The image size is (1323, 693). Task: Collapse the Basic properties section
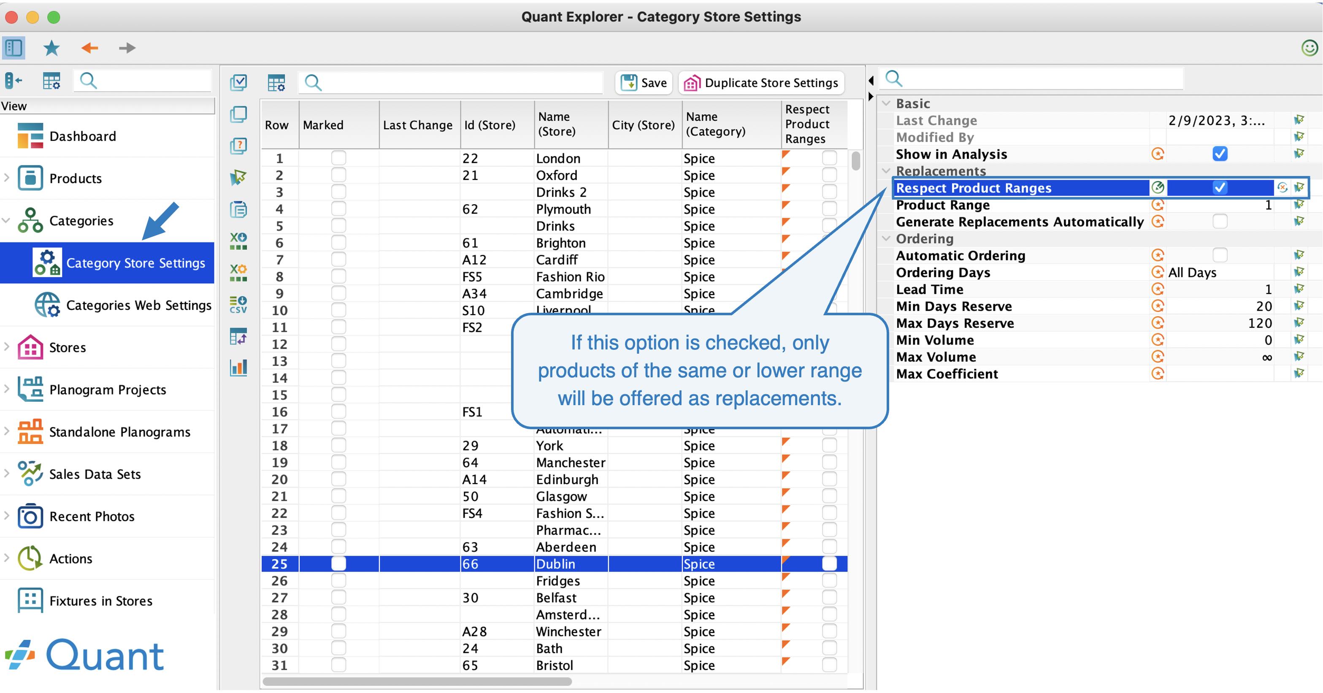click(886, 103)
